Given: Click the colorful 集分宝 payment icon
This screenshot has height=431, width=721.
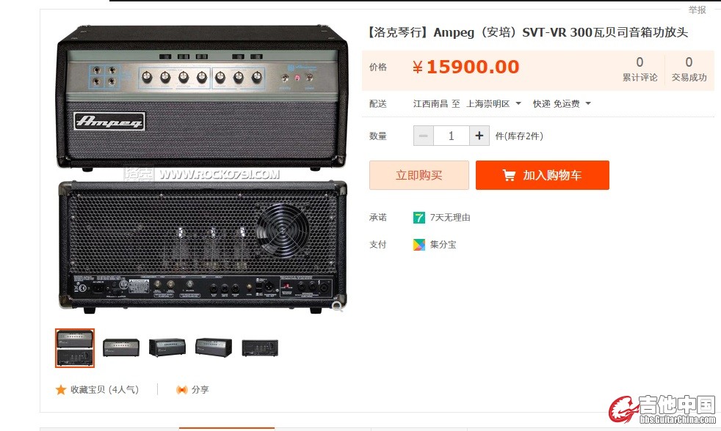Looking at the screenshot, I should 419,245.
